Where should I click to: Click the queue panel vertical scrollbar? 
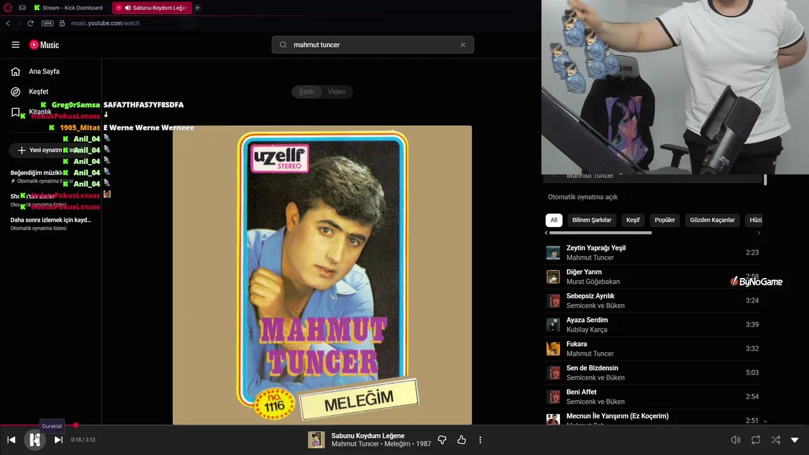765,180
